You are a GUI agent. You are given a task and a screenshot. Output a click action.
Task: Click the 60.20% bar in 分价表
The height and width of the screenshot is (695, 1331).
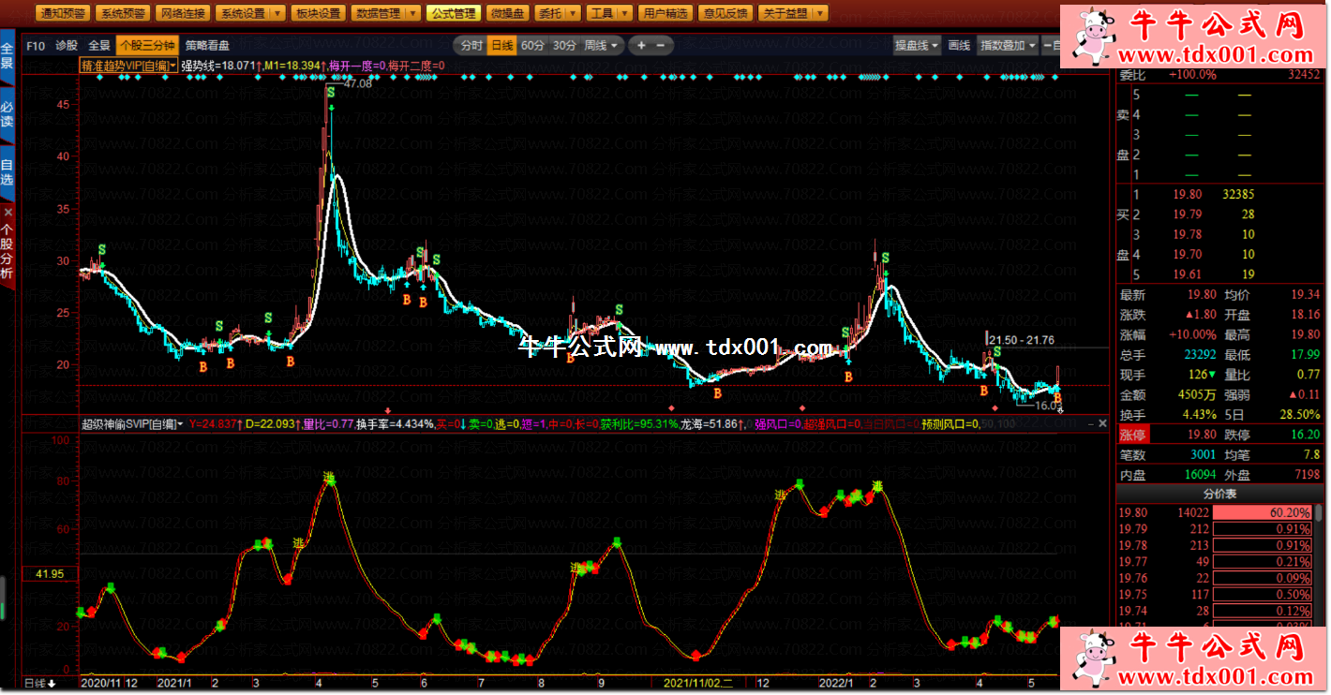click(1262, 513)
